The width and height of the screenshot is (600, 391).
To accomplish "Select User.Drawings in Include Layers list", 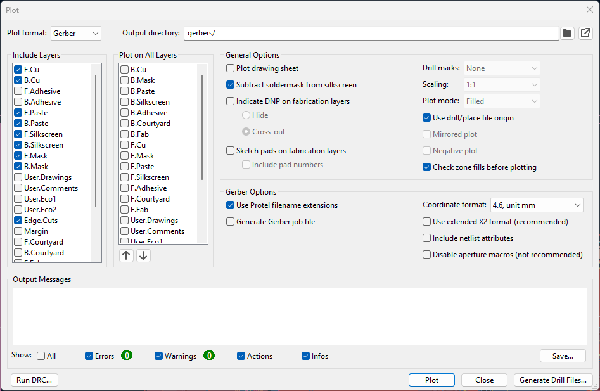I will point(18,177).
